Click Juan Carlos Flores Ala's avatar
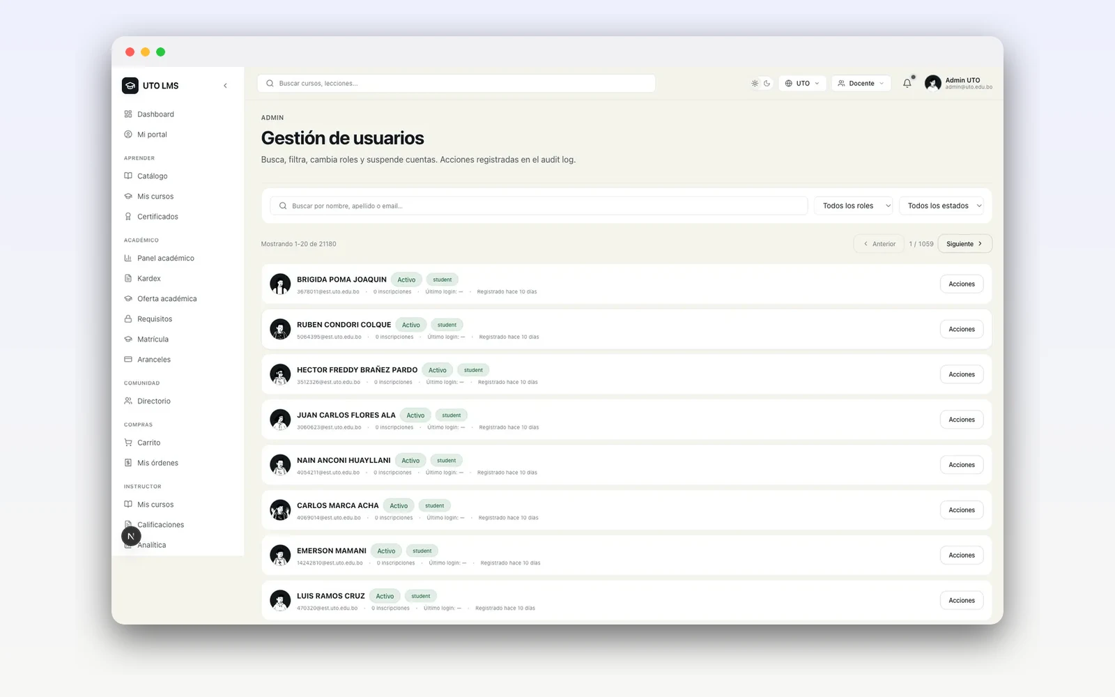The height and width of the screenshot is (697, 1115). 280,420
